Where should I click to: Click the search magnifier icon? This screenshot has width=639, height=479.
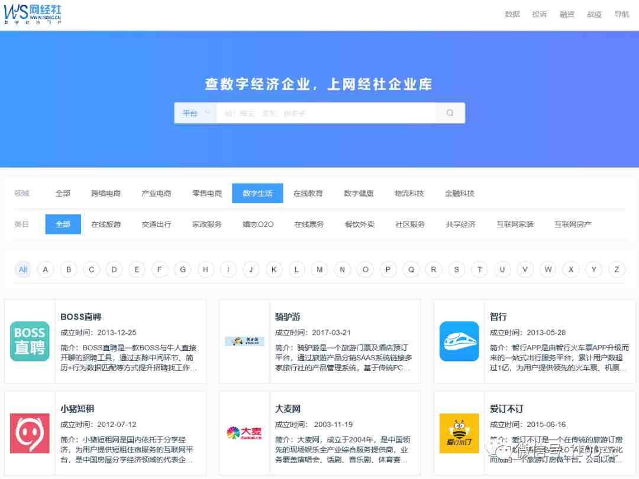(450, 113)
